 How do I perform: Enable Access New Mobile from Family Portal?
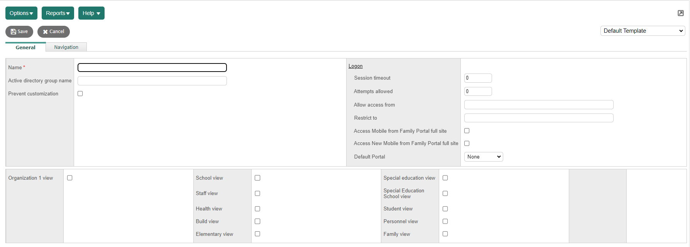(467, 144)
